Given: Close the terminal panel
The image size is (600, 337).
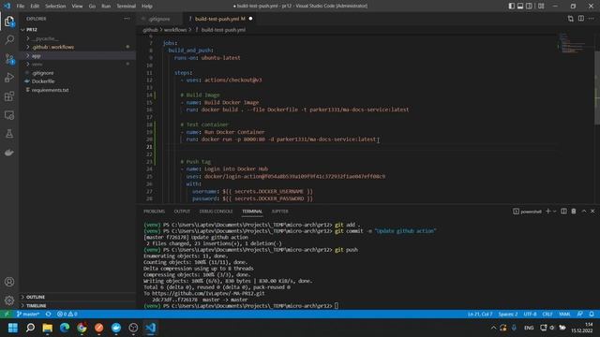Looking at the screenshot, I should 592,212.
